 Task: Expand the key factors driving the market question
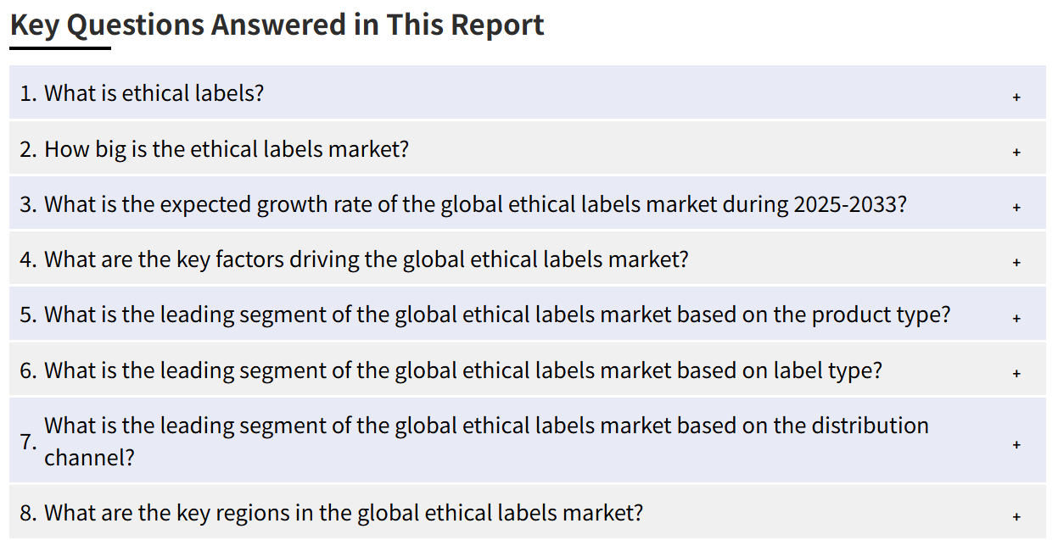(x=528, y=259)
